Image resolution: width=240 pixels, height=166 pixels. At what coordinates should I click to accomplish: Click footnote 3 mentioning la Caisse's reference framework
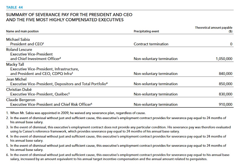click(x=119, y=129)
